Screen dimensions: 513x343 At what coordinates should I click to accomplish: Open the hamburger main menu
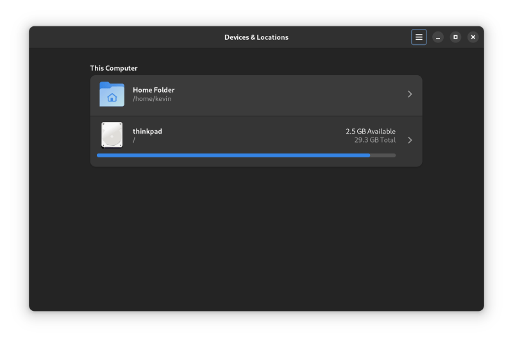pyautogui.click(x=419, y=37)
